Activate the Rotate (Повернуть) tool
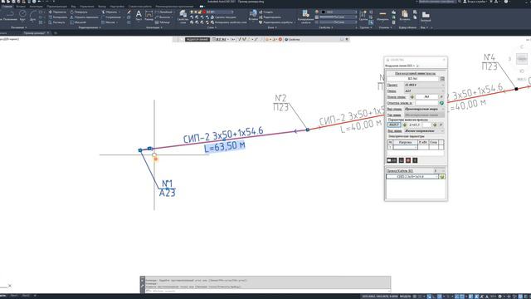Viewport: 531px width, 299px height. coord(79,12)
